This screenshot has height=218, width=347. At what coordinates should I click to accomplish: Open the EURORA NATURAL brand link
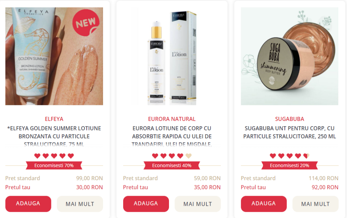(x=172, y=119)
